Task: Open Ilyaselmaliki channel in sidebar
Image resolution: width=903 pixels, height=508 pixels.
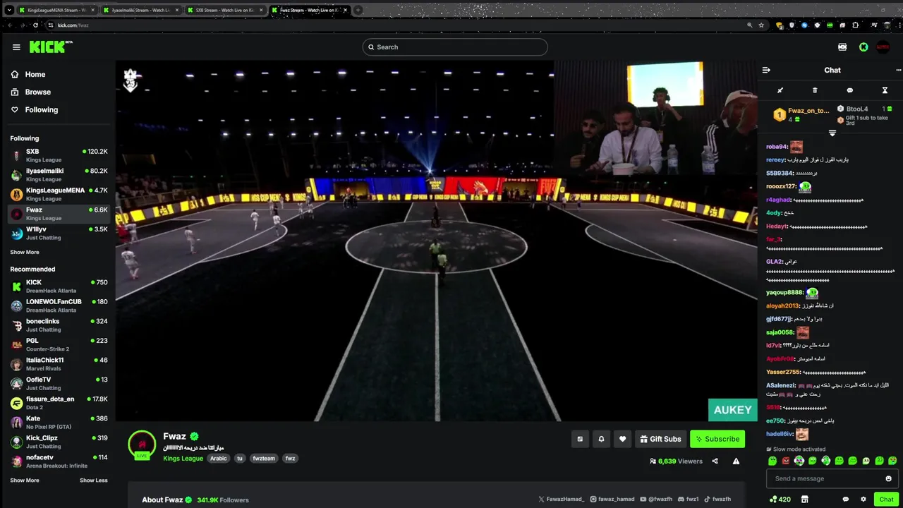Action: [59, 174]
